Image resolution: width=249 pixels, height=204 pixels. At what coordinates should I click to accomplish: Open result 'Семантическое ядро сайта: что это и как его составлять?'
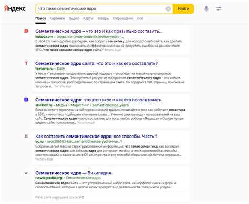tap(97, 63)
